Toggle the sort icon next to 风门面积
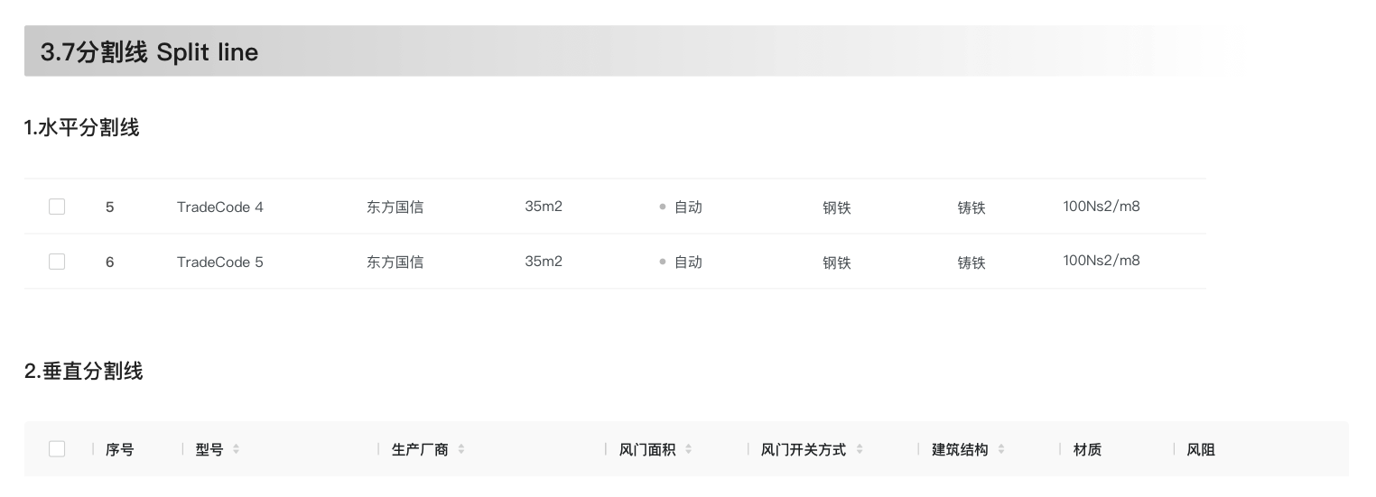Image resolution: width=1376 pixels, height=497 pixels. pyautogui.click(x=689, y=449)
